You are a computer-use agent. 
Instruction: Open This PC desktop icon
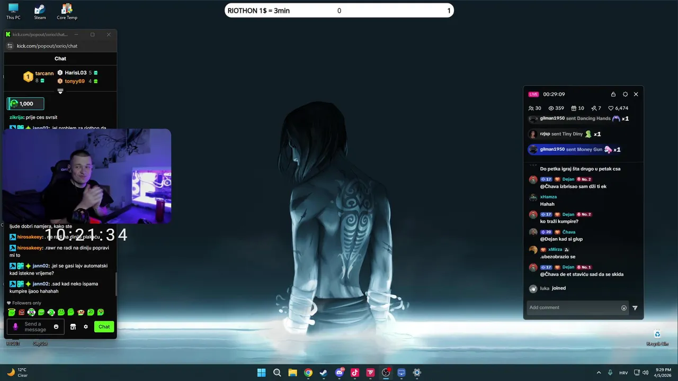pyautogui.click(x=13, y=12)
